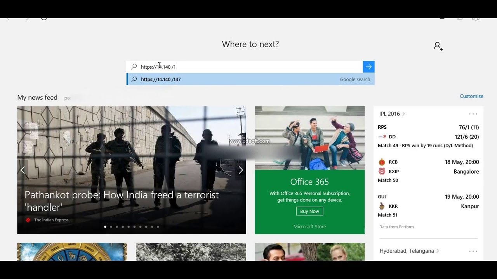Expand the Hyderabad, Telangana weather
The height and width of the screenshot is (279, 497).
pyautogui.click(x=409, y=251)
